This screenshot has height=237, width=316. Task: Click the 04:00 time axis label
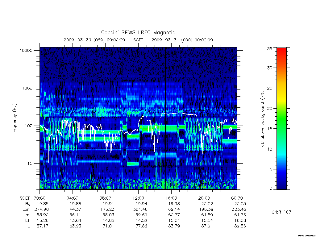(x=73, y=198)
